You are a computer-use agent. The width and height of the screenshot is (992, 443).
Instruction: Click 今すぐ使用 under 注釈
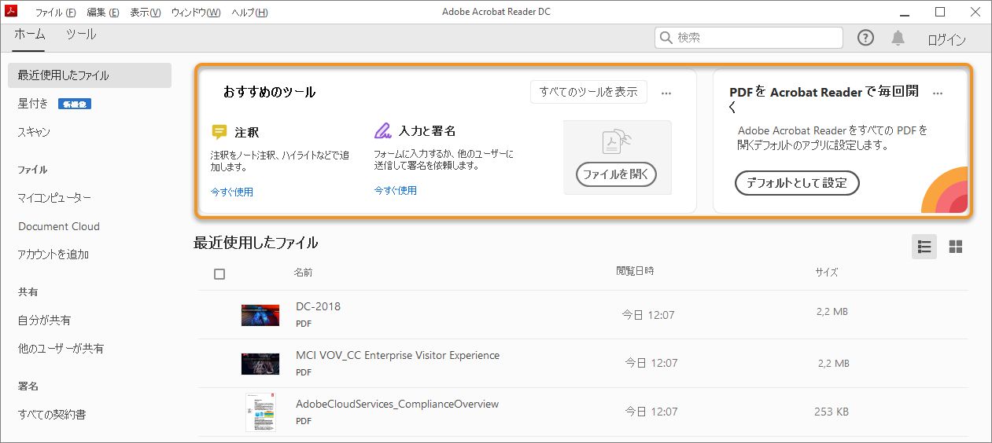click(x=232, y=192)
